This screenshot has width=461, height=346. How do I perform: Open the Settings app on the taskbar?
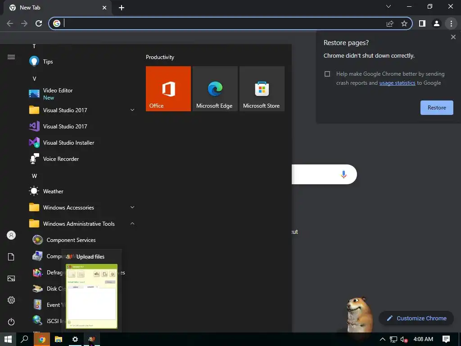click(x=75, y=339)
